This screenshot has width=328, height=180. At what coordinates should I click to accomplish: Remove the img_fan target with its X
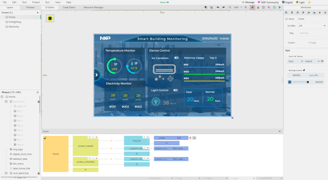click(148, 137)
